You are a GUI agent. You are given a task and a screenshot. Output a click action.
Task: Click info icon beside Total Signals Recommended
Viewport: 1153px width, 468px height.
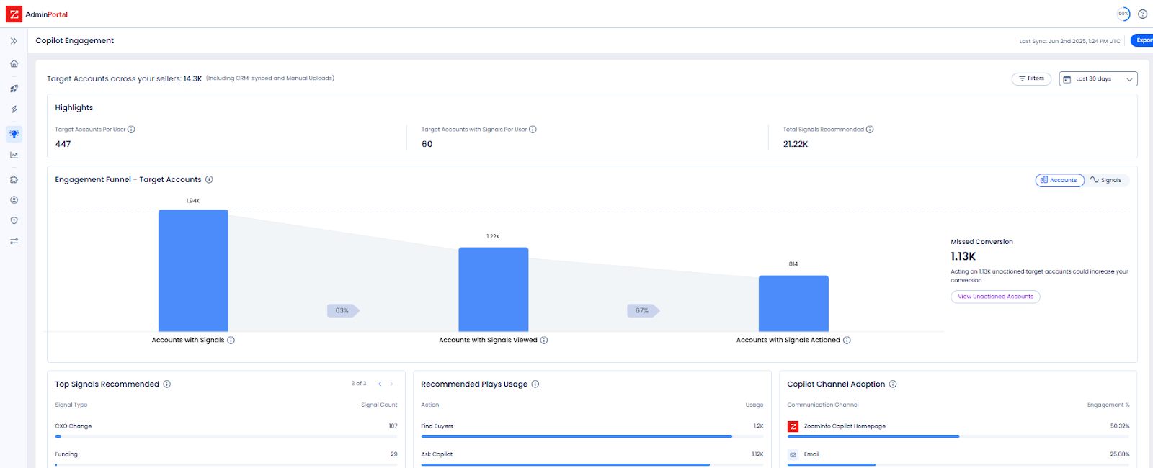(x=870, y=130)
